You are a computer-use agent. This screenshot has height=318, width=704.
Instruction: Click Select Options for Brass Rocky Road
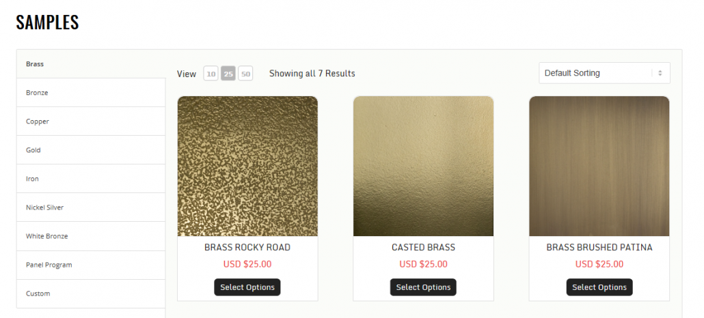pos(247,287)
